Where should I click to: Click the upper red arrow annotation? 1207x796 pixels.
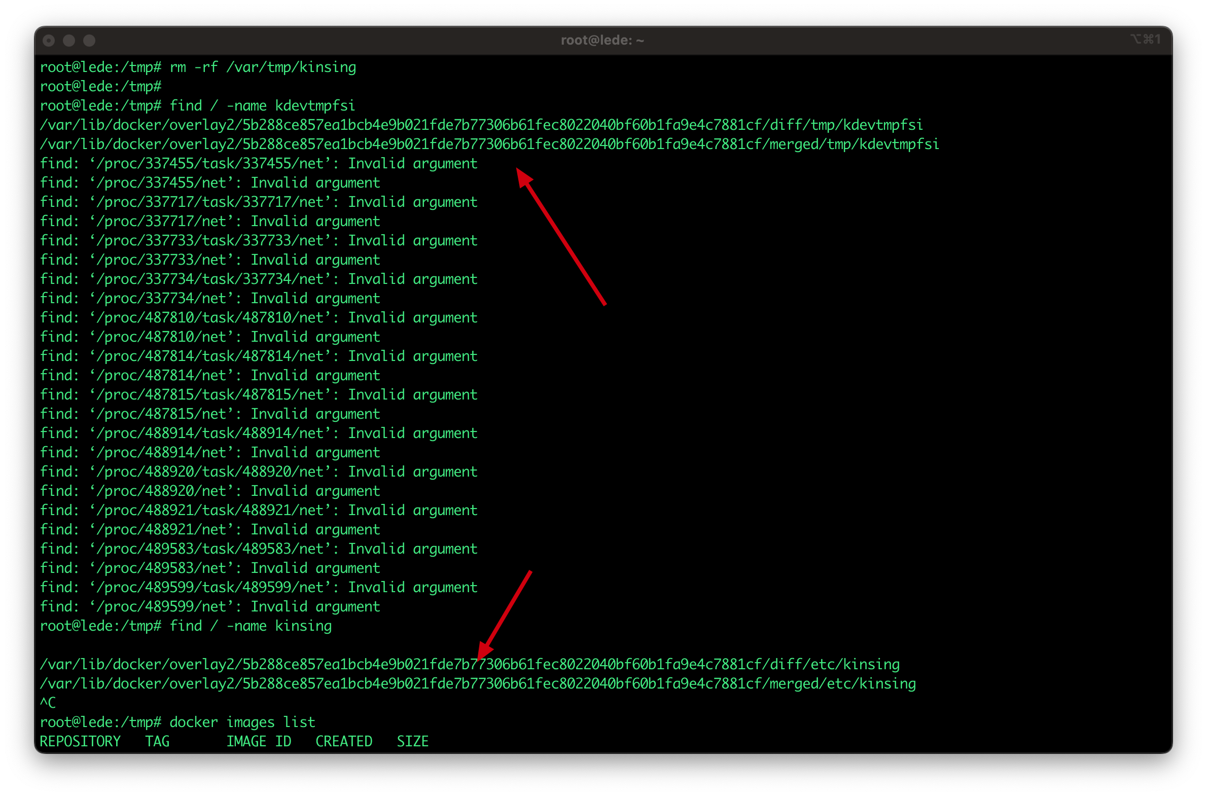point(561,237)
